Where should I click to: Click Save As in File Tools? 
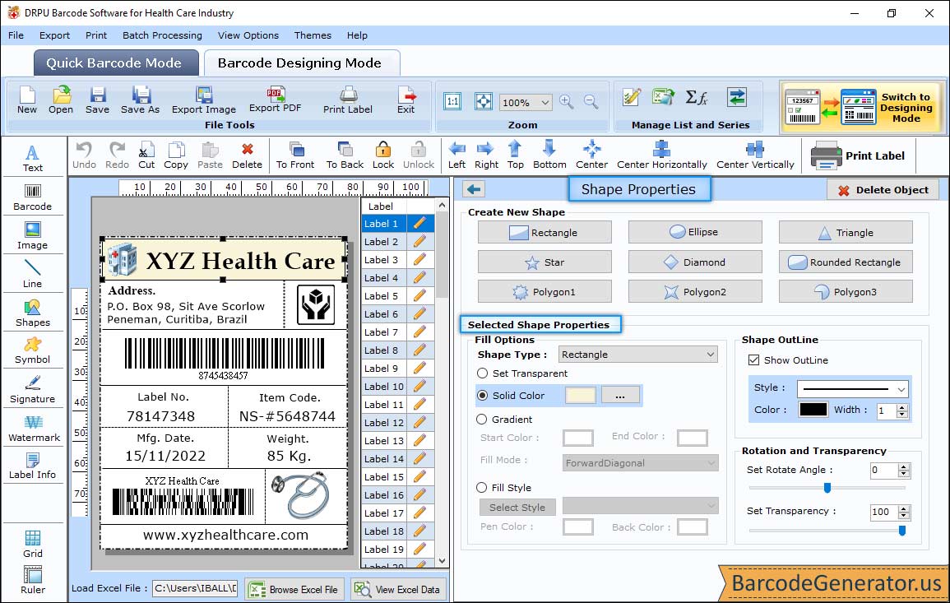(x=140, y=100)
